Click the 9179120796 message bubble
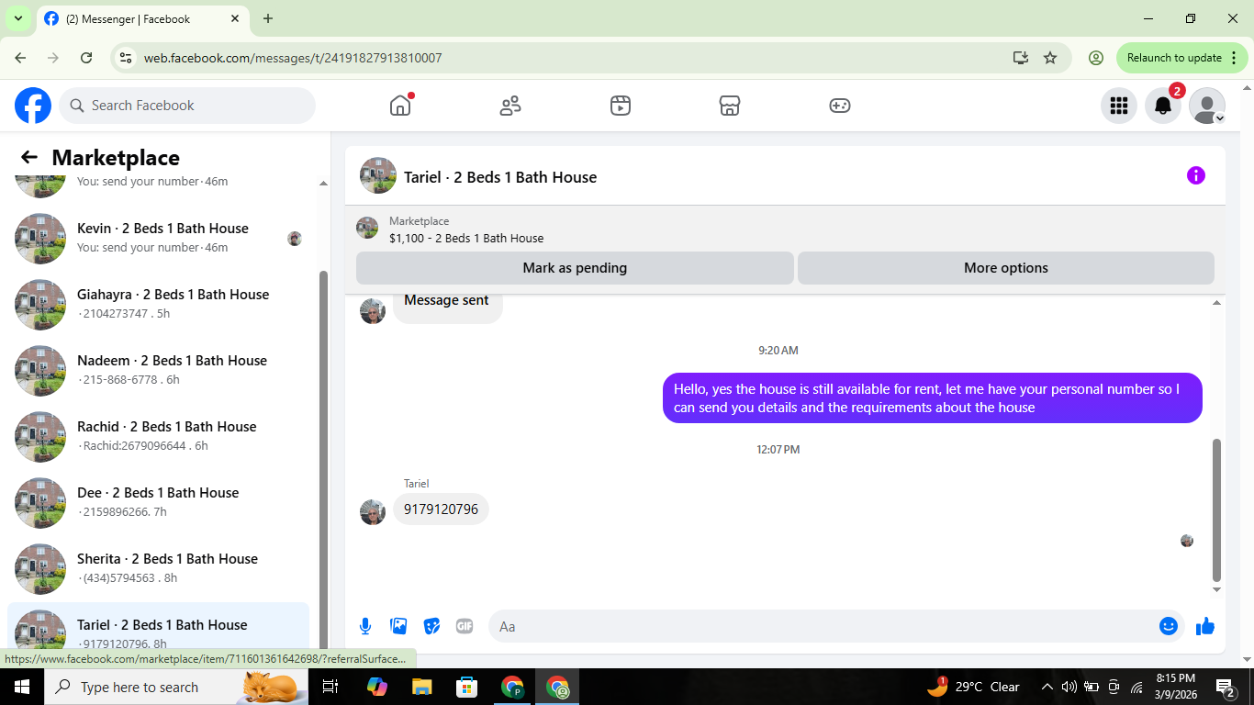 pos(441,509)
